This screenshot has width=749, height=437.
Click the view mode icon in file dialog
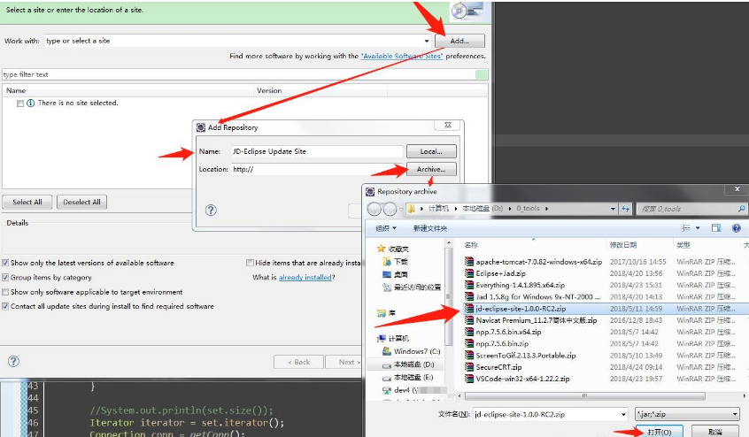(x=685, y=228)
